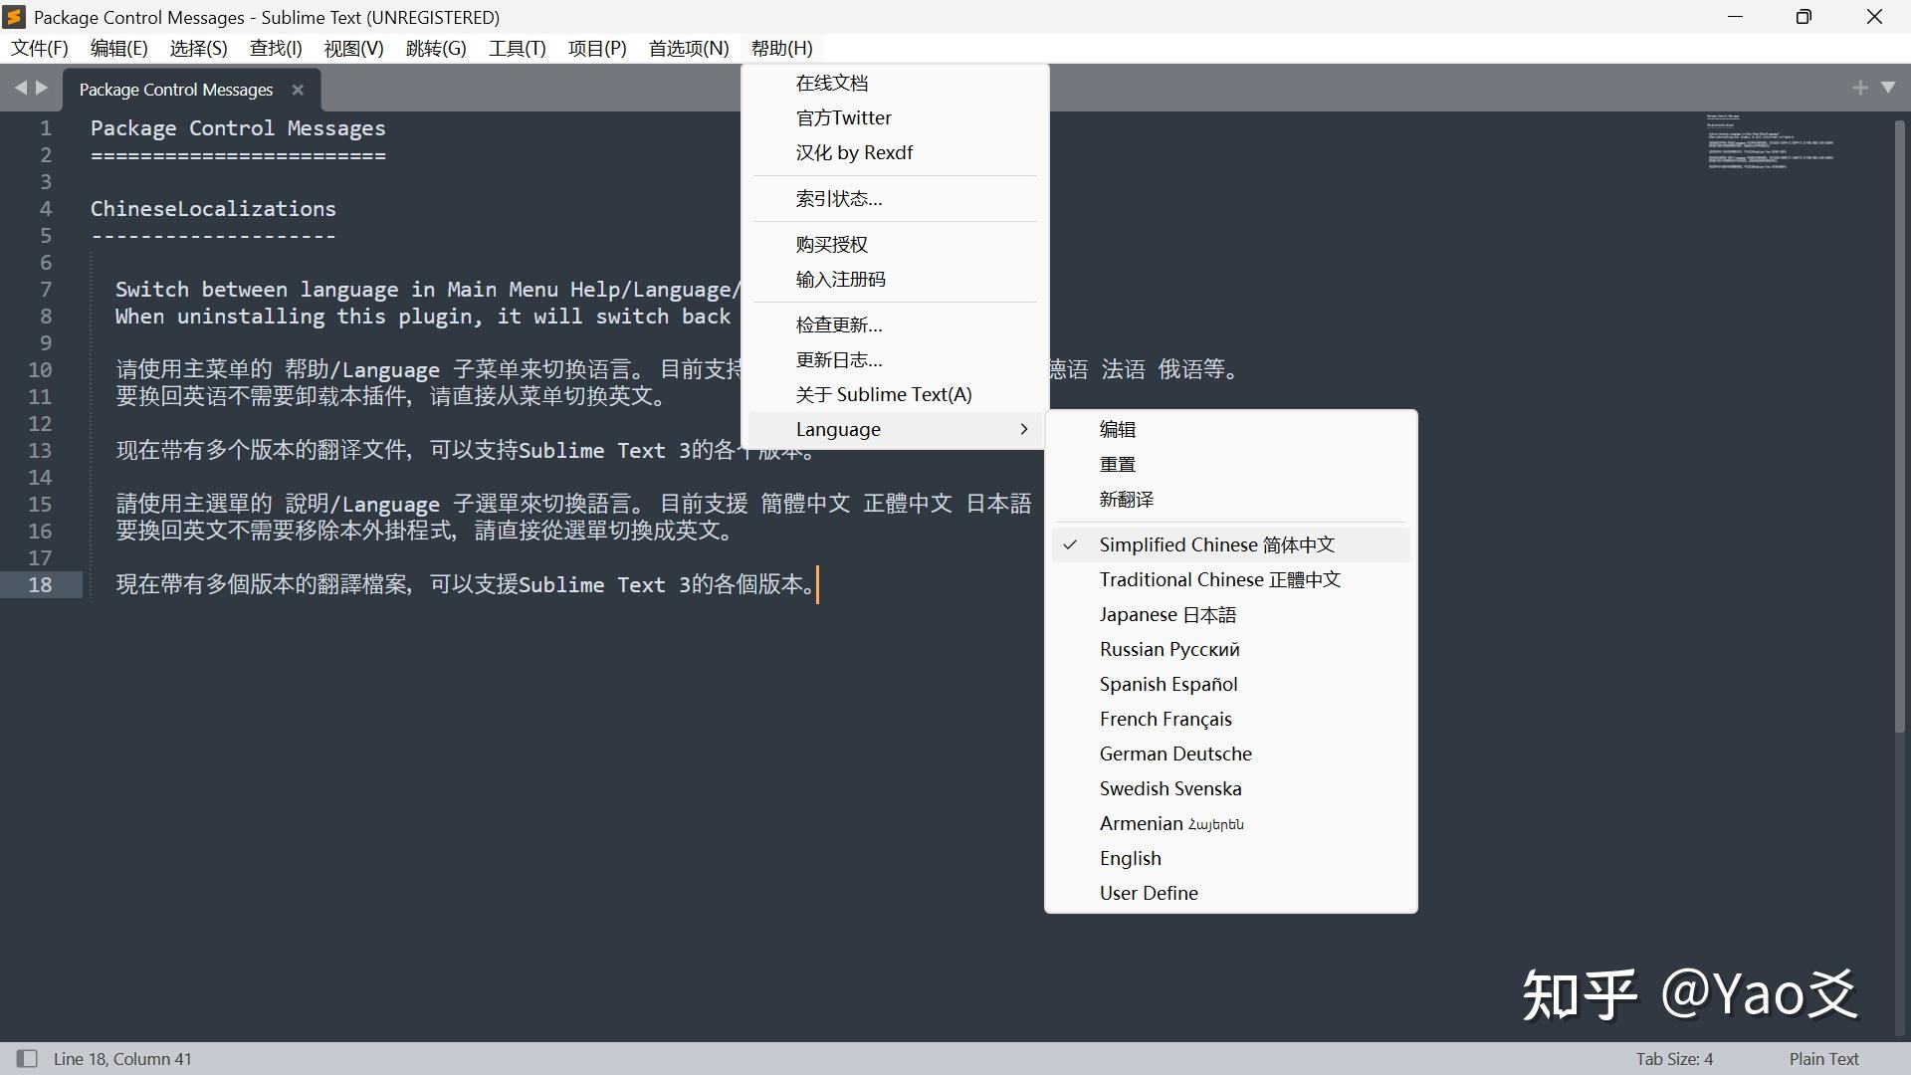The image size is (1911, 1075).
Task: Click the next tab navigation arrow
Action: 43,88
